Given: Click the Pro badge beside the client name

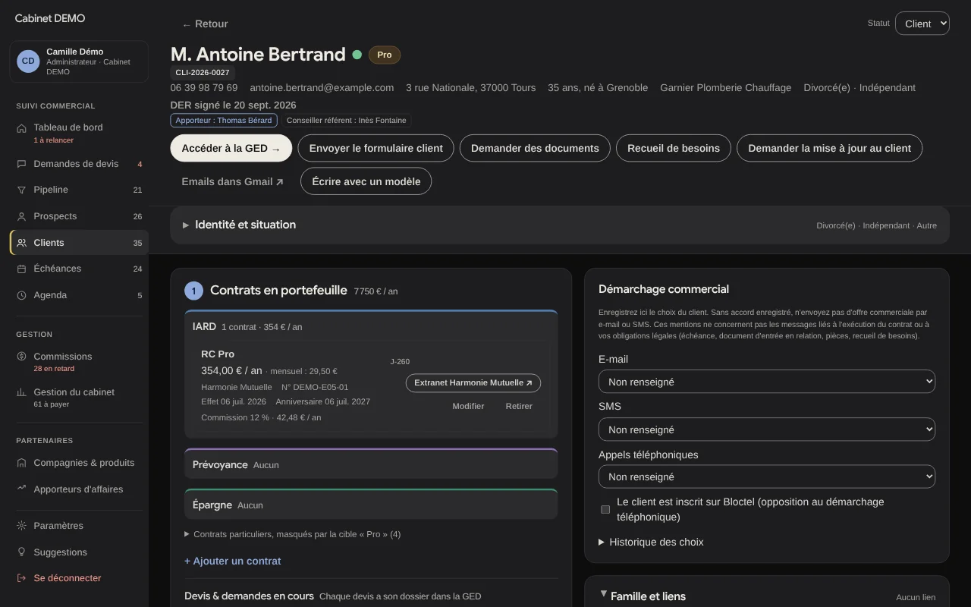Looking at the screenshot, I should pos(385,55).
